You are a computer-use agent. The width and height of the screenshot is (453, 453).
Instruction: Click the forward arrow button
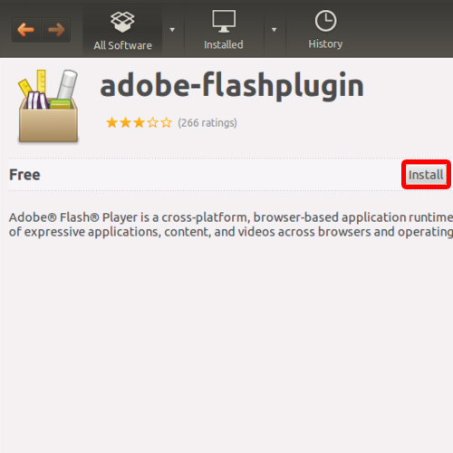56,30
